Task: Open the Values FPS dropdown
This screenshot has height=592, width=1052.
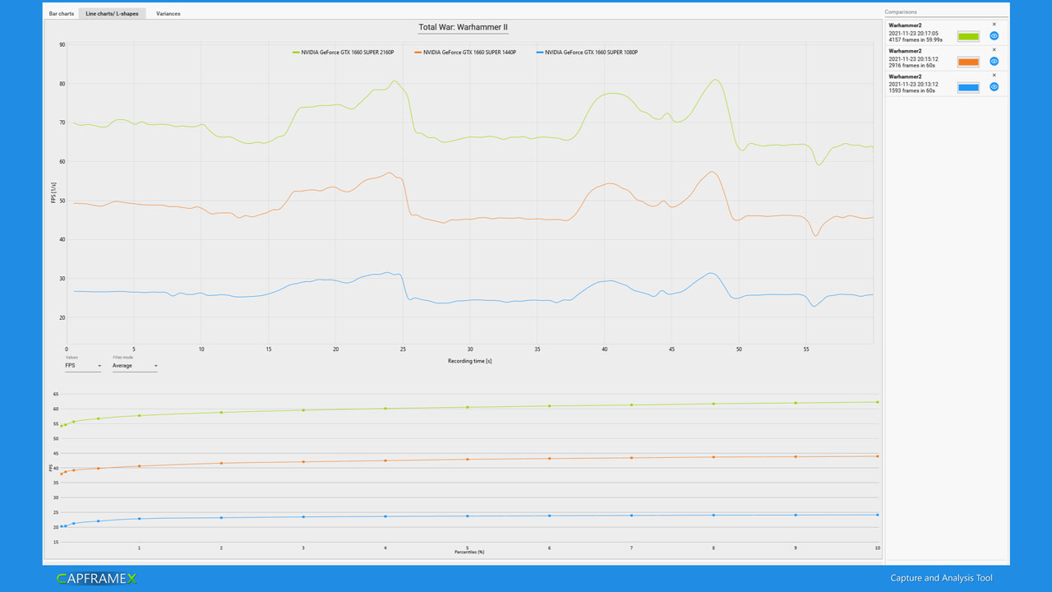Action: 83,366
